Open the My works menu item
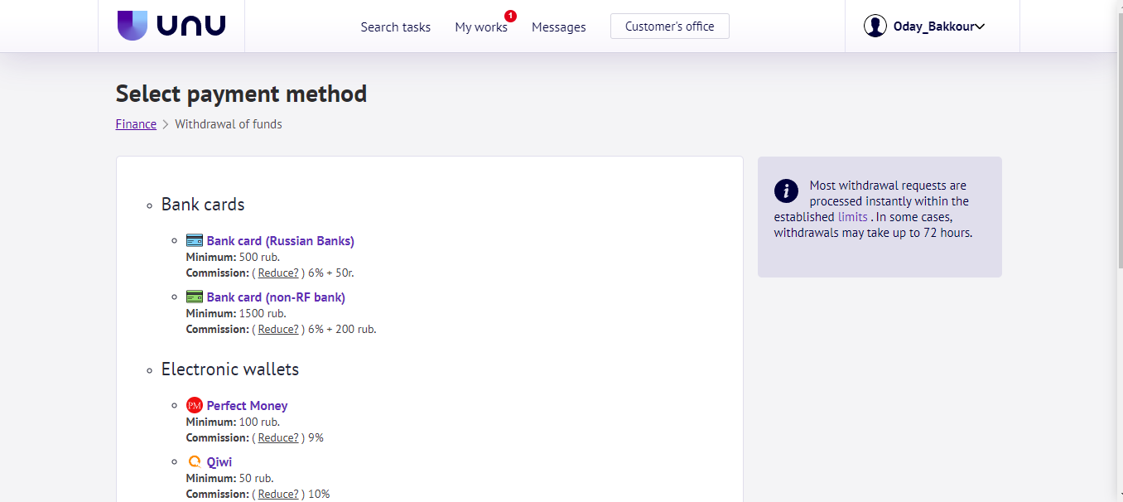Viewport: 1123px width, 502px height. (x=480, y=27)
